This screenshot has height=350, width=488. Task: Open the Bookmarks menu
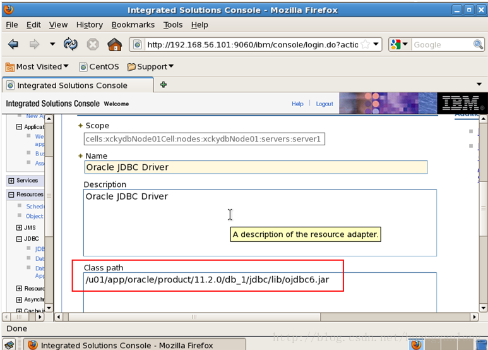point(133,25)
